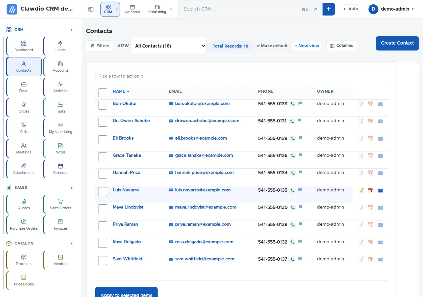Tick the checkbox for Luis Navarro
Viewport: 423px width, 297px height.
coord(102,191)
